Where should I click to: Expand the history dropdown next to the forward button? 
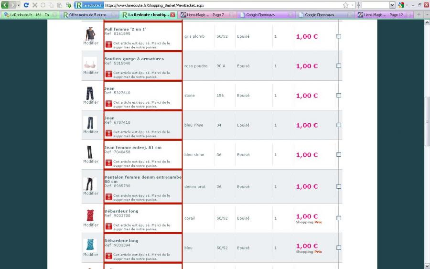tap(18, 5)
